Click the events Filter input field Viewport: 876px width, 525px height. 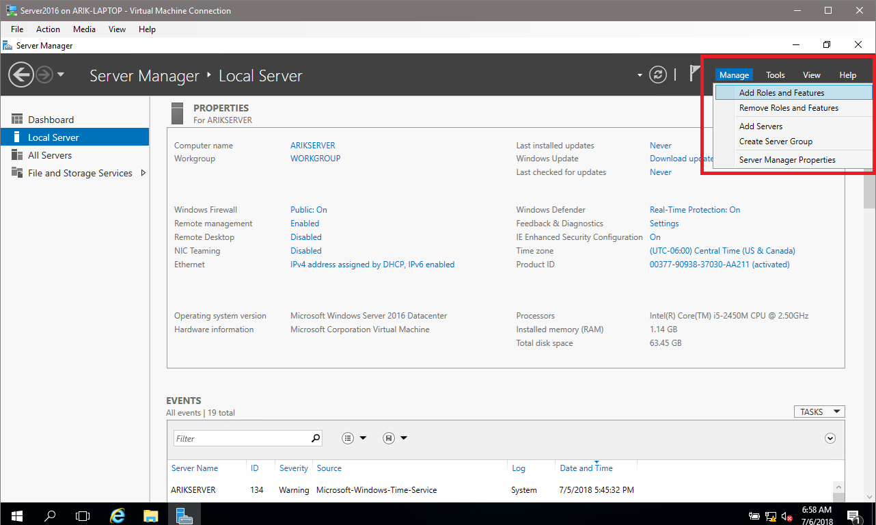click(x=241, y=438)
